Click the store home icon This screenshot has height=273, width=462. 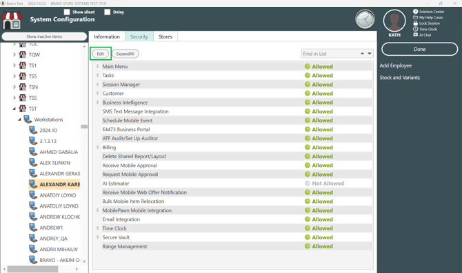(12, 20)
